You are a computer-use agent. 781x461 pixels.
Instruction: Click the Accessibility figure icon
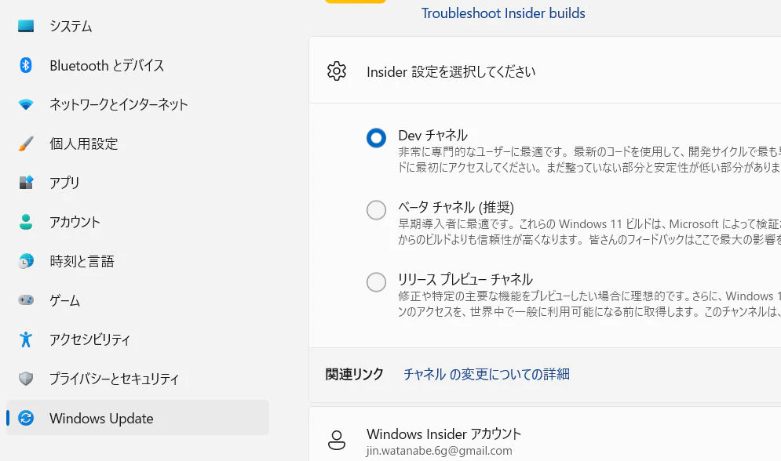point(26,339)
